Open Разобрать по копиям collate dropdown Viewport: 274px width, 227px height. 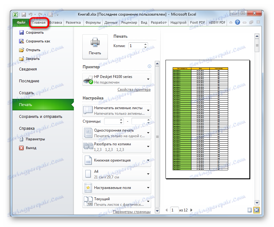[117, 147]
